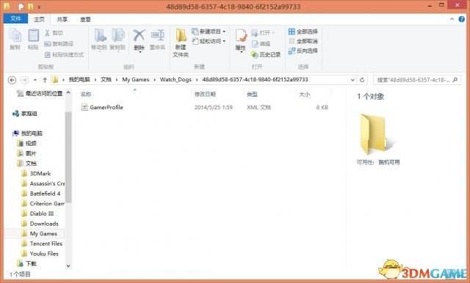Sort by the Name (名称) column header
Viewport: 470px width, 283px height.
point(86,95)
